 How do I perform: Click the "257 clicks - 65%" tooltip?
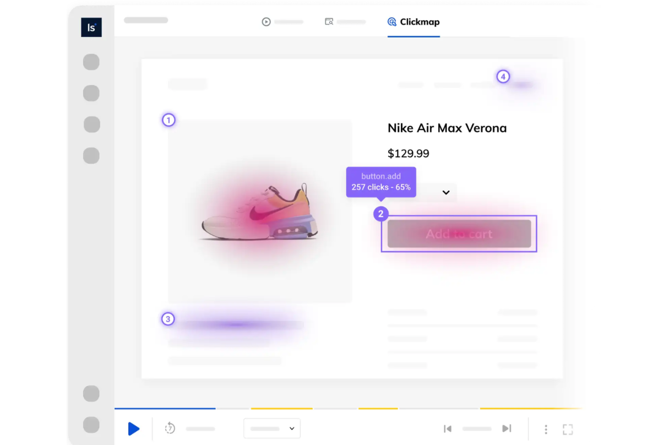(381, 182)
